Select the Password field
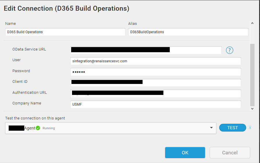The image size is (260, 163). coord(156,72)
